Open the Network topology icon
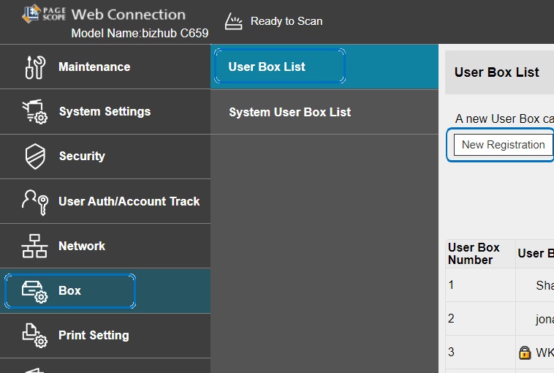 (x=34, y=246)
